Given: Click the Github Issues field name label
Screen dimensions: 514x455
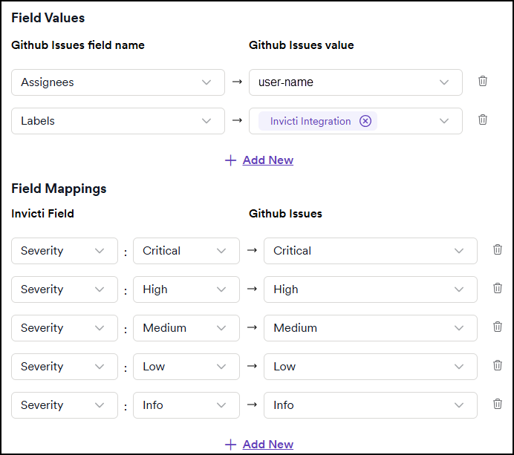Looking at the screenshot, I should [78, 45].
